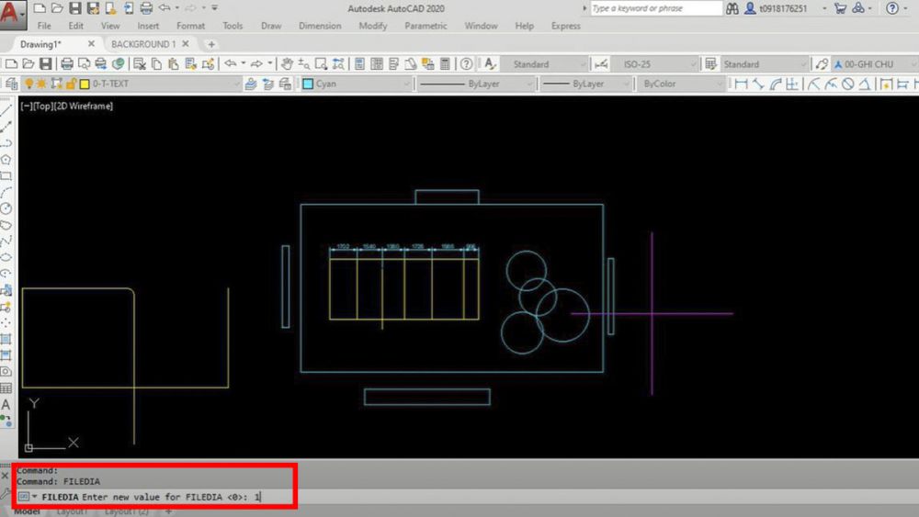919x517 pixels.
Task: Open the Express menu
Action: coord(565,26)
